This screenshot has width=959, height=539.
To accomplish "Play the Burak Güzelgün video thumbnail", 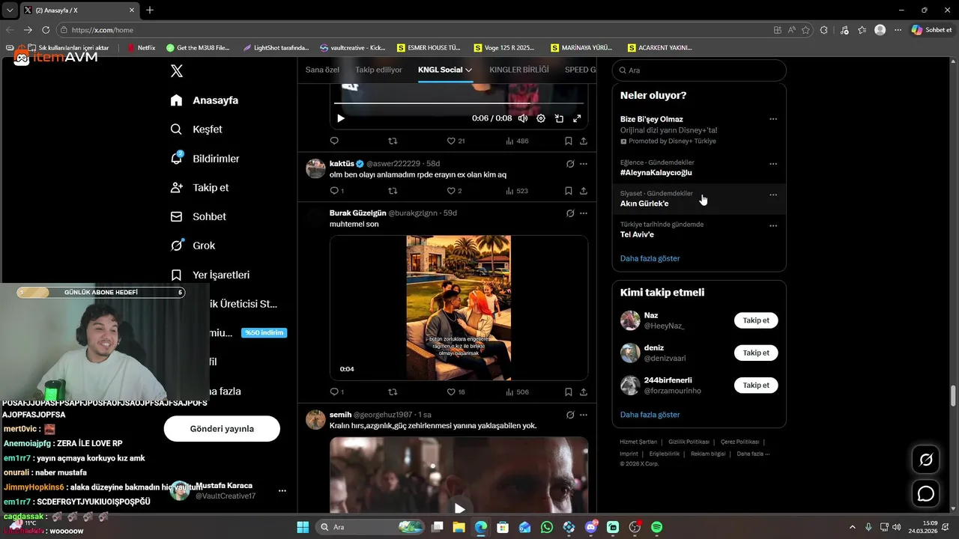I will (x=459, y=308).
